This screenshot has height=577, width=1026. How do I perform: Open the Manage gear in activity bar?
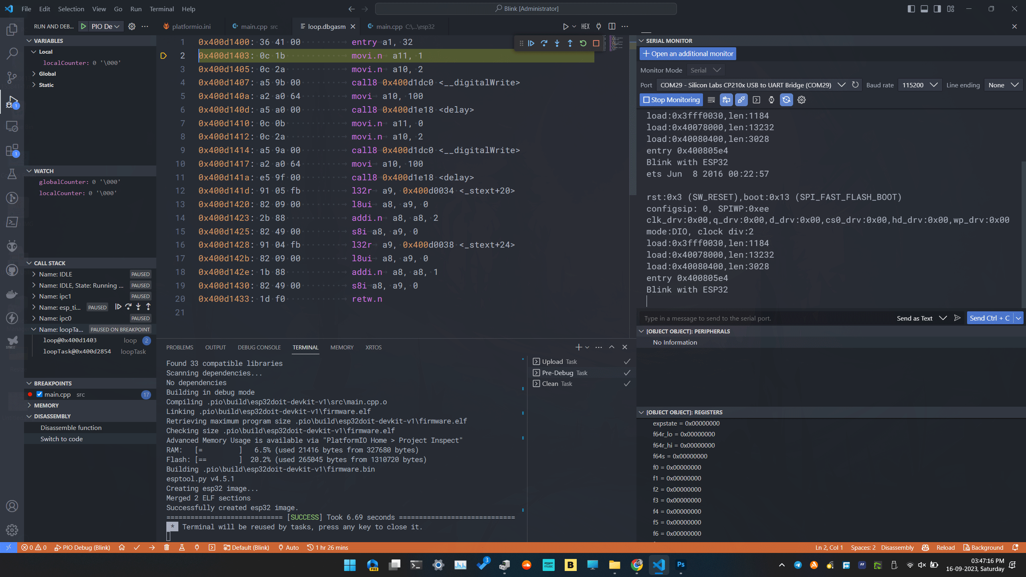tap(12, 530)
